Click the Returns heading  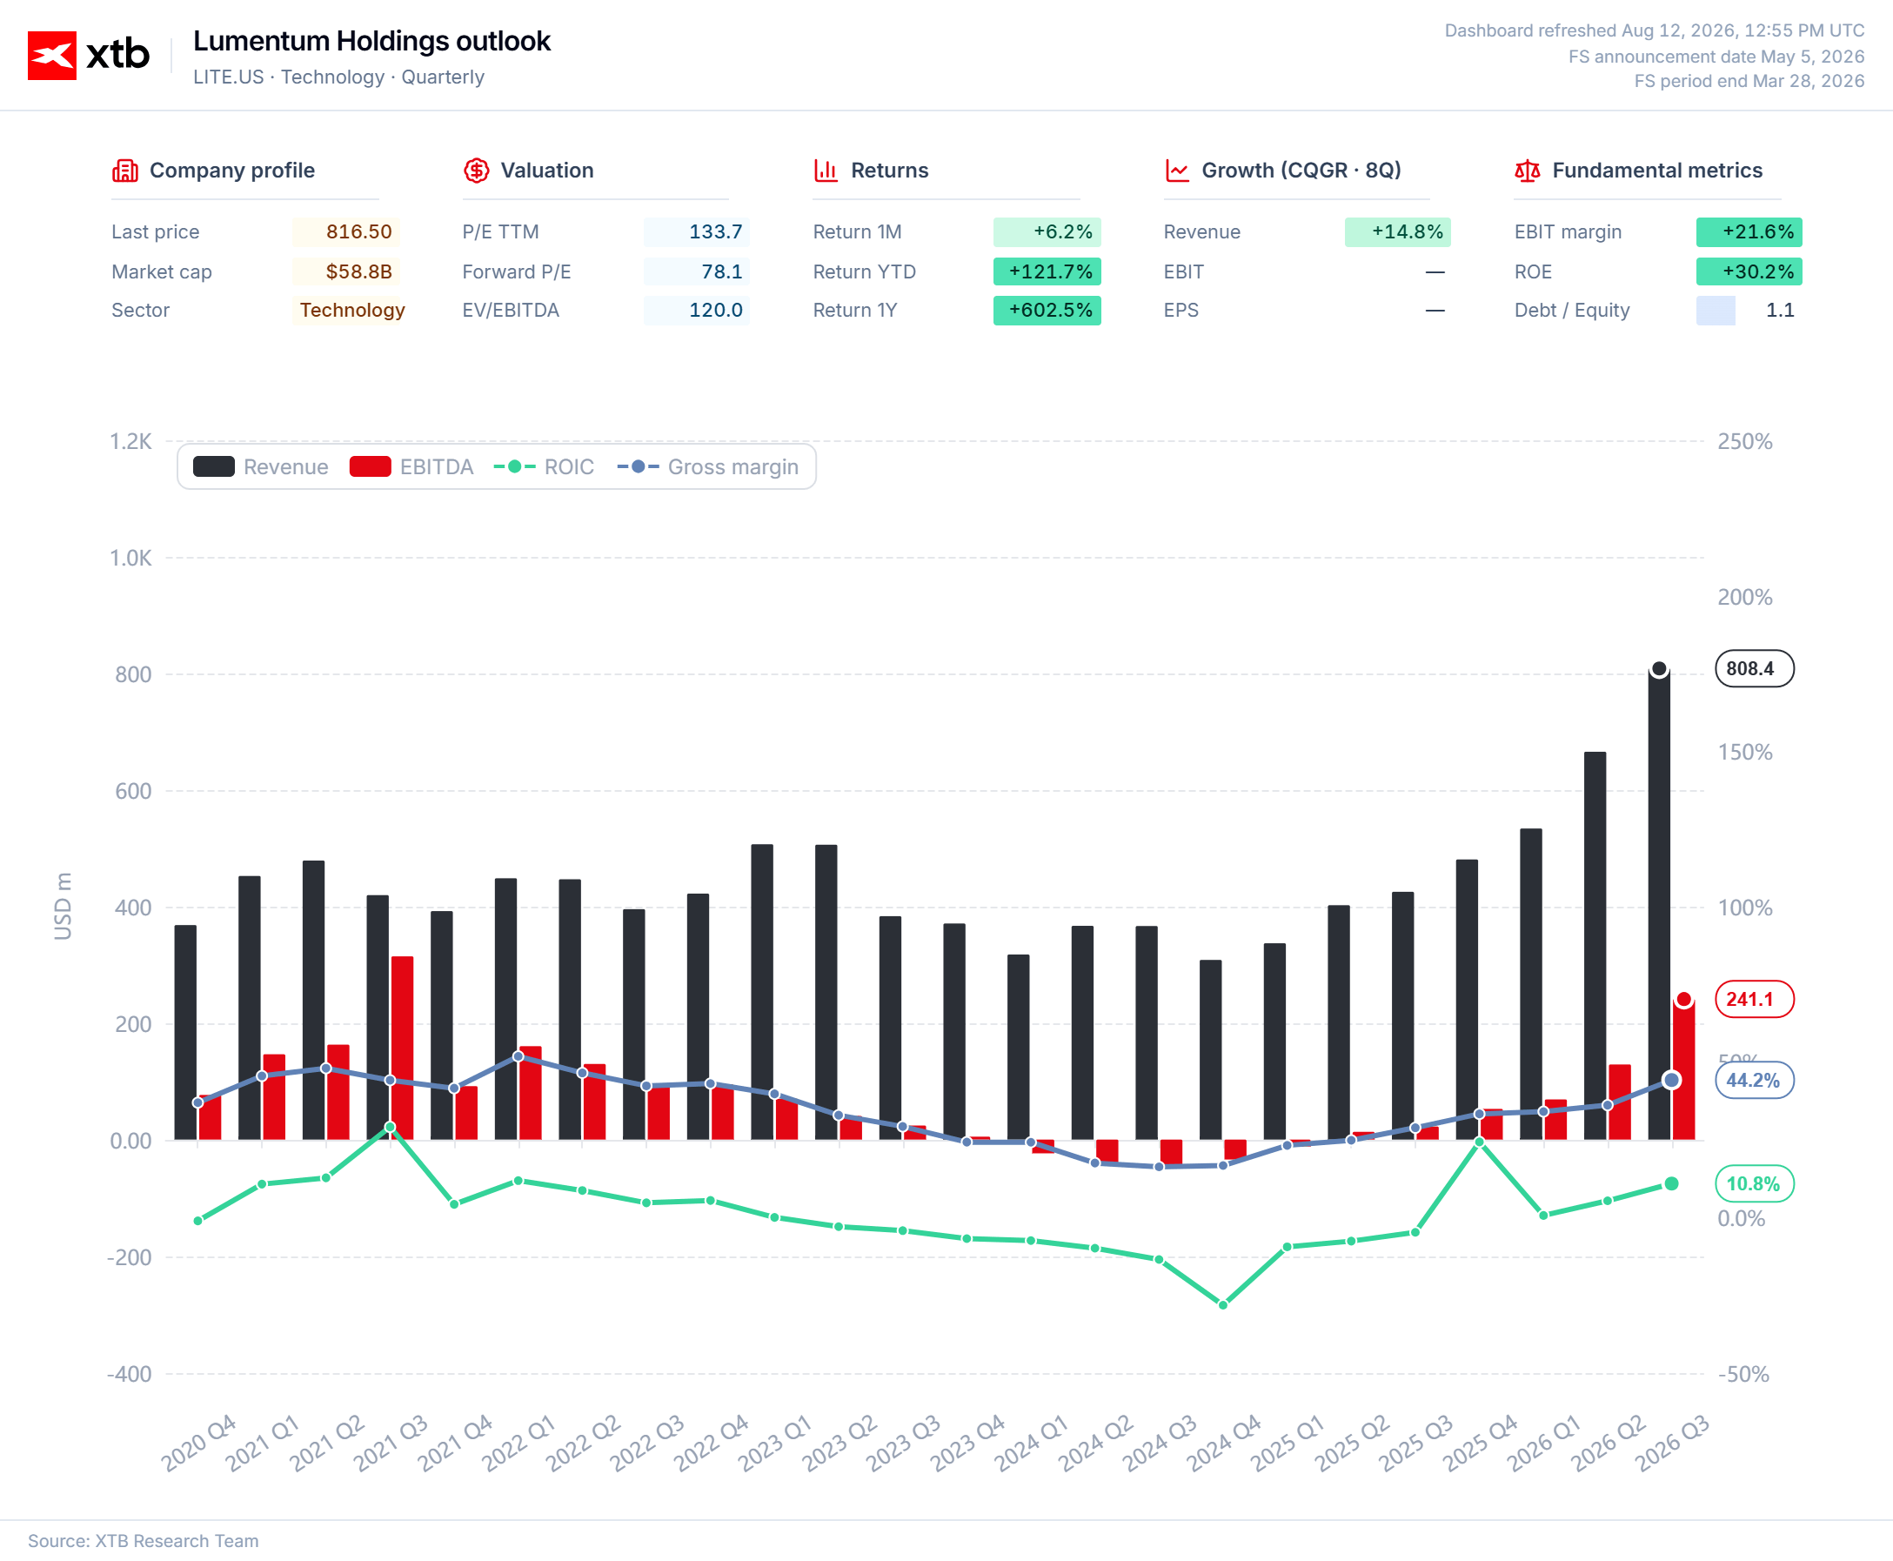[889, 170]
